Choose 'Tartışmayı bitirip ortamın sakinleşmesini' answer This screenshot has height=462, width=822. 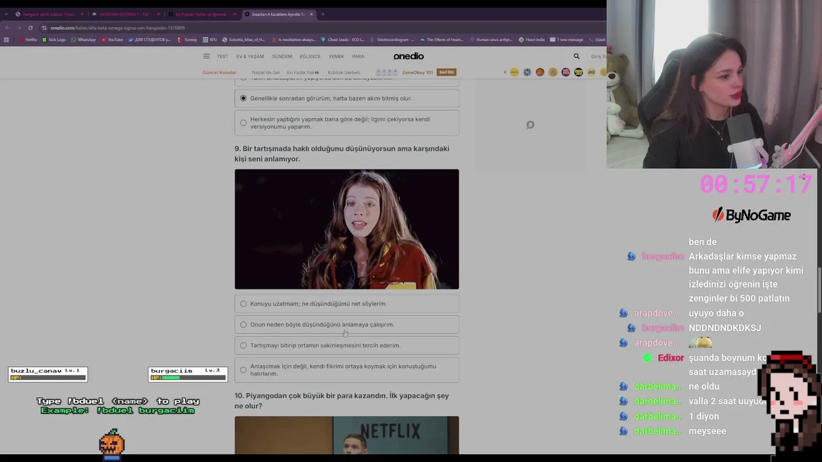pyautogui.click(x=347, y=345)
